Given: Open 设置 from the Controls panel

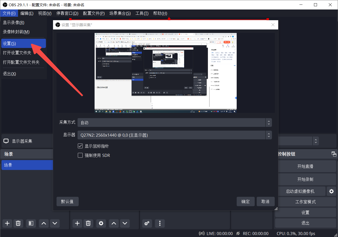Looking at the screenshot, I should tap(305, 213).
